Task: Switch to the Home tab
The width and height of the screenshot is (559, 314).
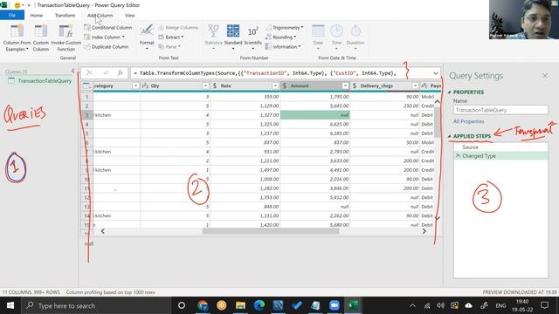Action: tap(37, 16)
